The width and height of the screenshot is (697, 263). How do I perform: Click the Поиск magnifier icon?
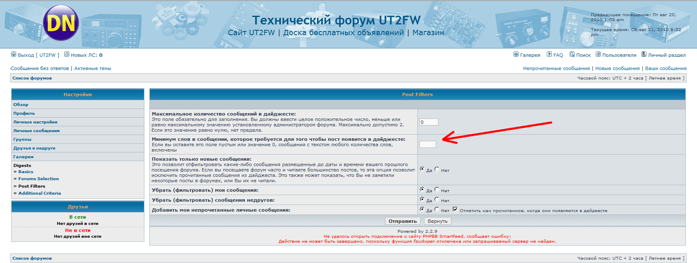(x=572, y=54)
